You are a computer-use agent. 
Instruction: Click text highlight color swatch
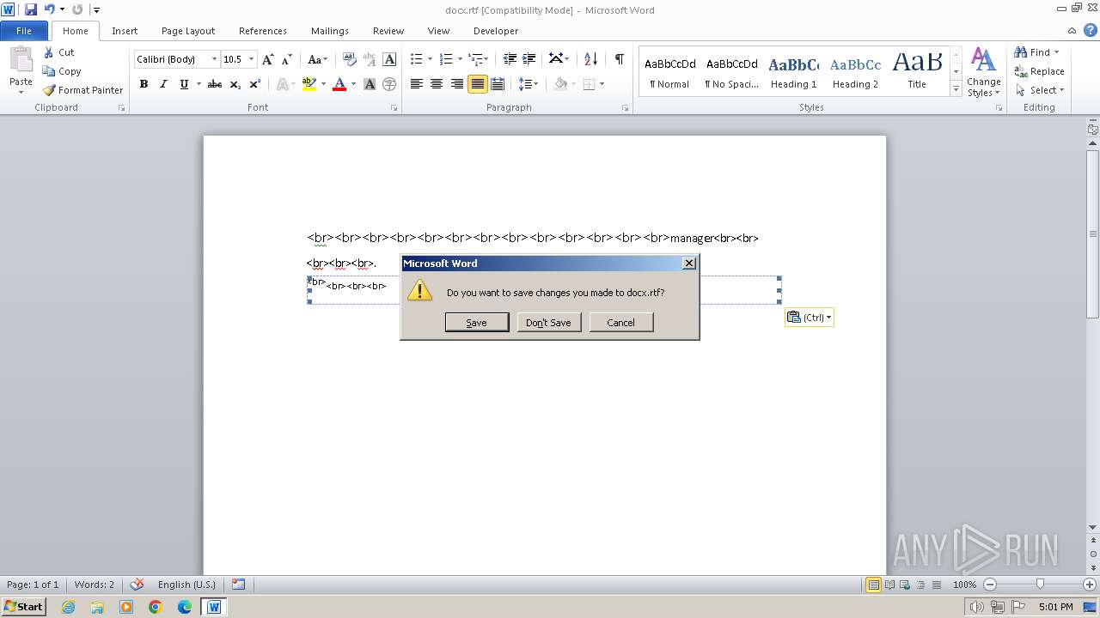[x=309, y=84]
